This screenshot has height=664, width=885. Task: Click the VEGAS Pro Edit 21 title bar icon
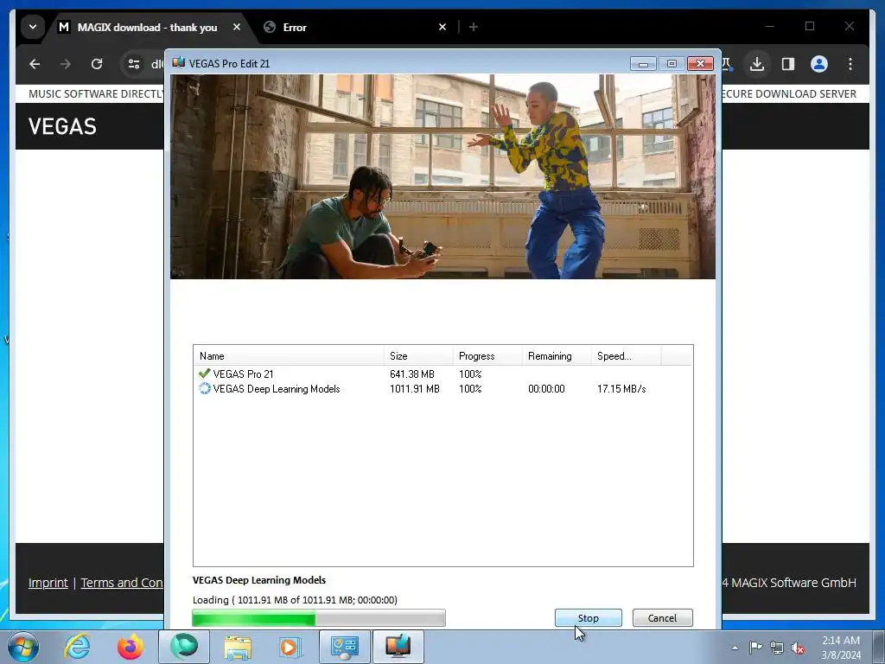click(x=178, y=63)
